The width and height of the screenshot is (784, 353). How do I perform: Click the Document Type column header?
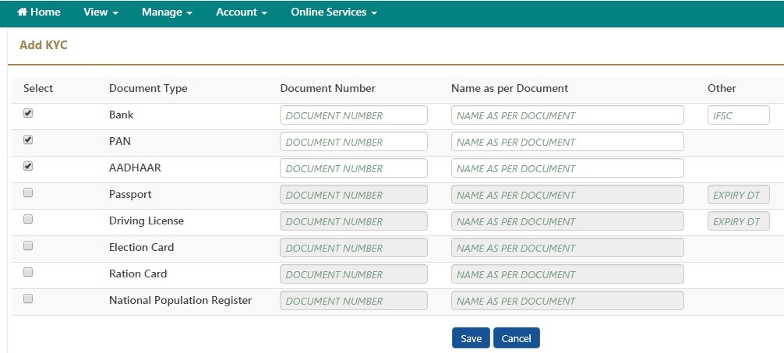(148, 89)
